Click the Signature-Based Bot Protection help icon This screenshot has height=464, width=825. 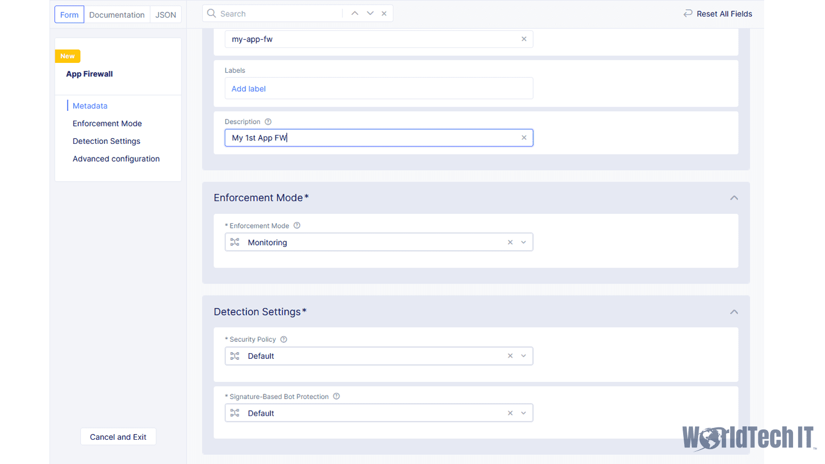336,396
